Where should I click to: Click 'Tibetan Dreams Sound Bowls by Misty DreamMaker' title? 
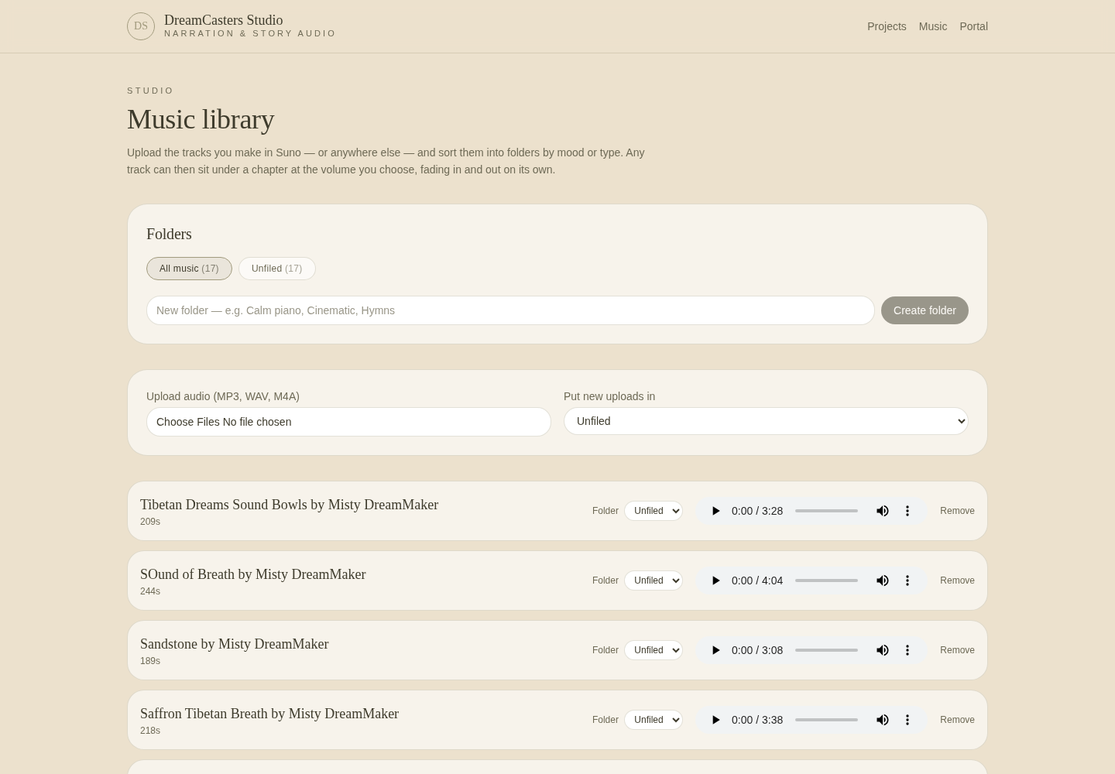[289, 505]
